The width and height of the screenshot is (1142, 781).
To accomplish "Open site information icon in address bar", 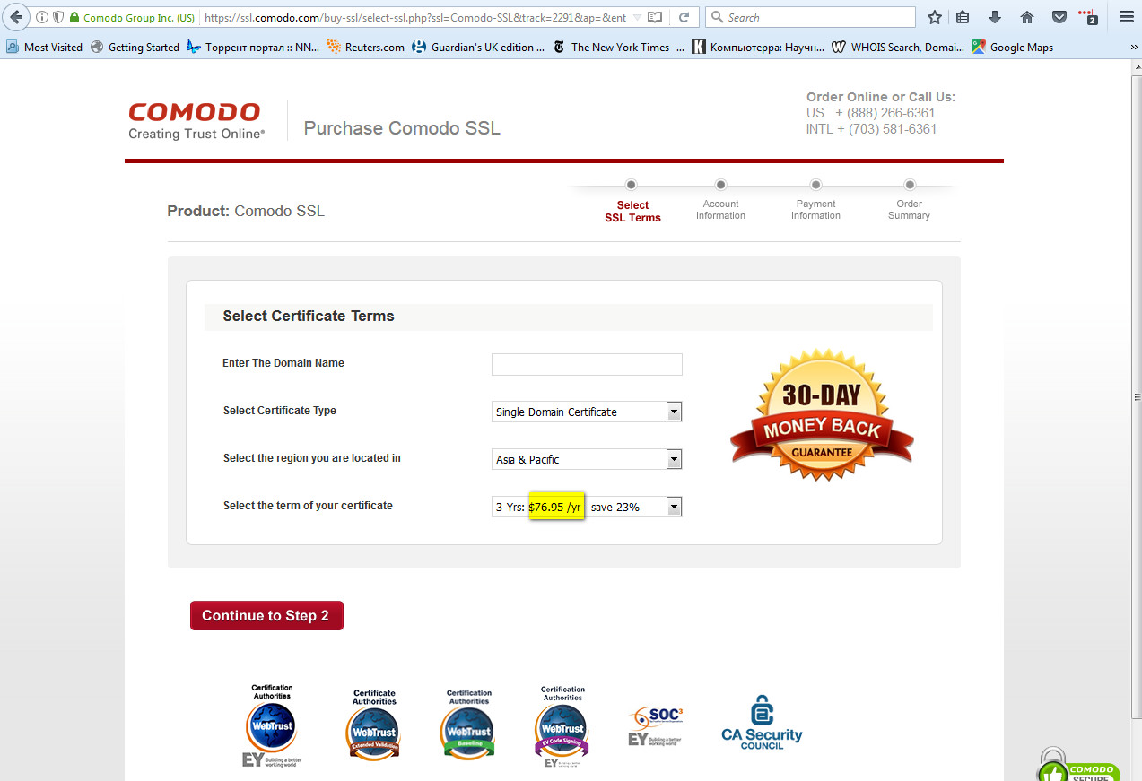I will (42, 17).
